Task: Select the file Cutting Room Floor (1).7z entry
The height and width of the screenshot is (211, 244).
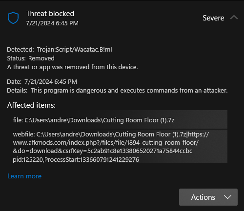Action: point(120,120)
